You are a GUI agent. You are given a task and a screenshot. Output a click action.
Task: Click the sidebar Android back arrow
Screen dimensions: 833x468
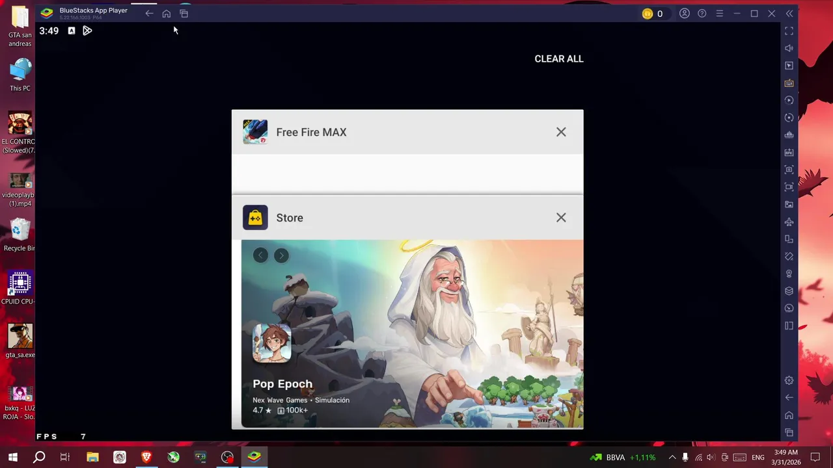pos(789,398)
